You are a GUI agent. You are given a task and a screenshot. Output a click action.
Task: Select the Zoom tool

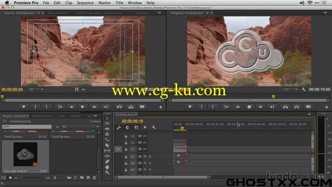point(107,172)
